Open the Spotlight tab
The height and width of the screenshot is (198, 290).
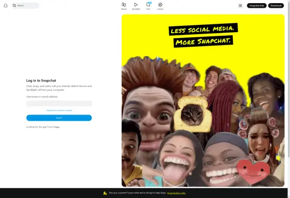[136, 6]
